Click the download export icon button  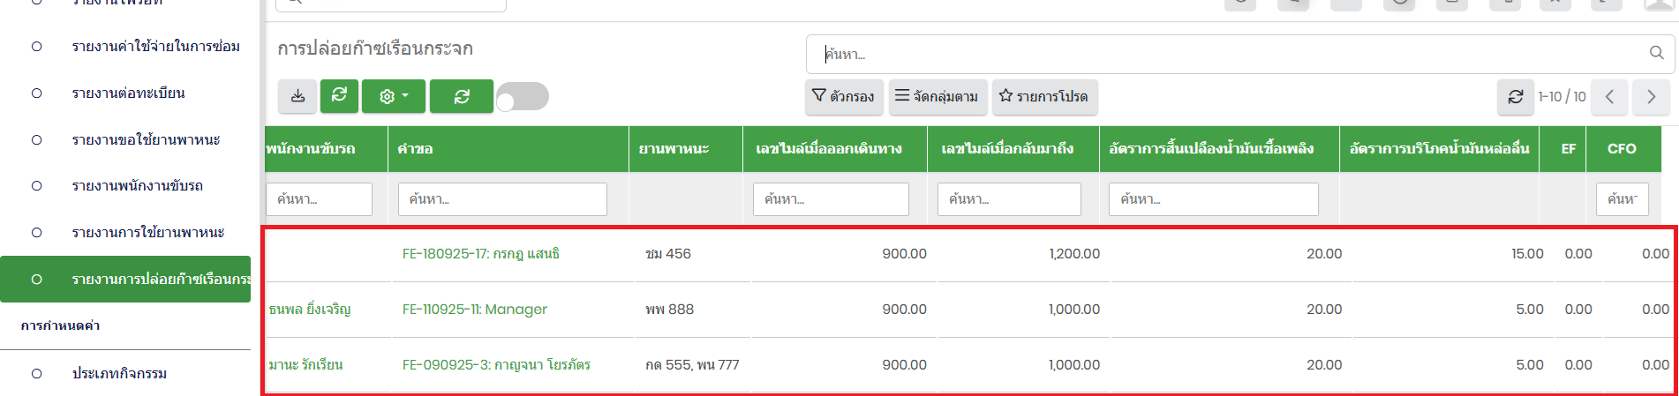point(297,96)
